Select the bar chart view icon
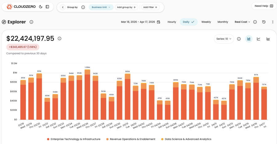 click(x=249, y=39)
